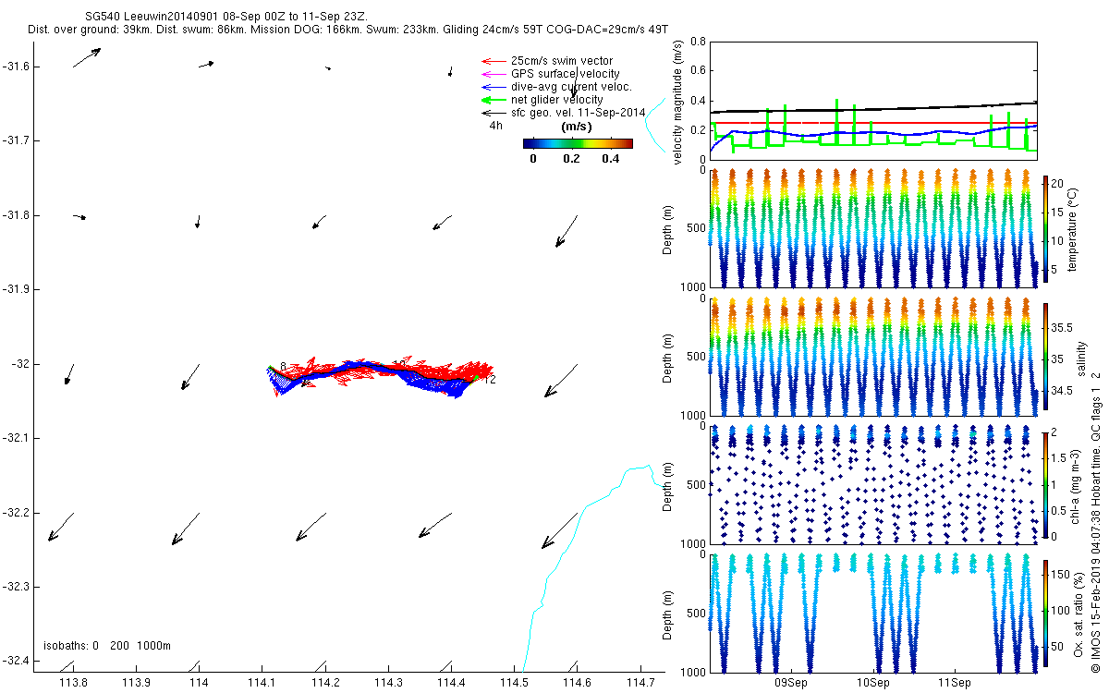Click the '35.5' salinity colorbar tick
The image size is (1109, 693).
click(x=1063, y=328)
